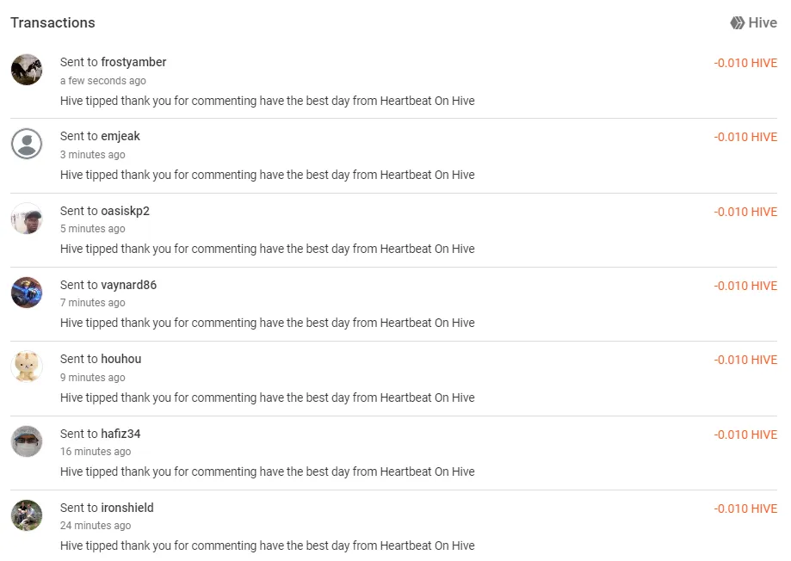Select the memo text under hafiz34 transaction
The image size is (791, 561).
[x=268, y=472]
